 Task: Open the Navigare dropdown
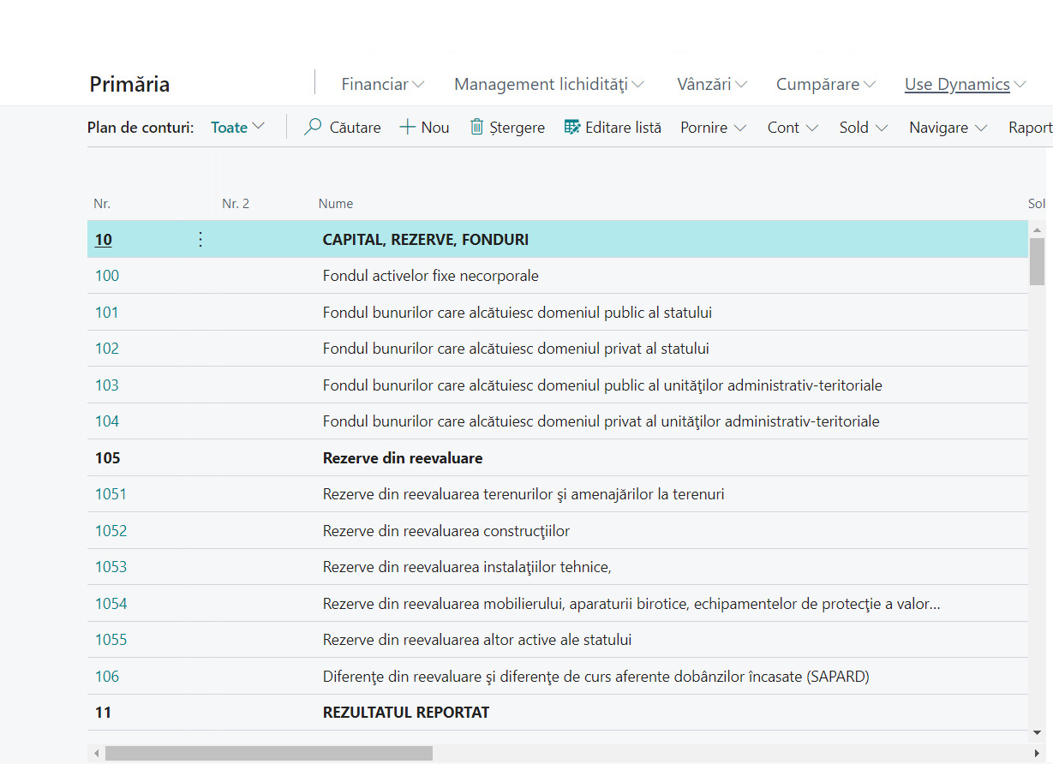(x=946, y=127)
